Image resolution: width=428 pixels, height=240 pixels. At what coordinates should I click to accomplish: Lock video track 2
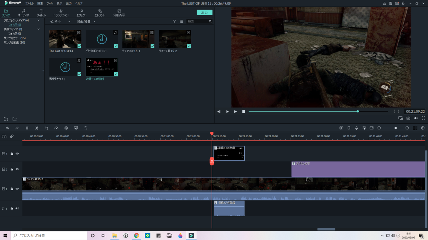[x=12, y=169]
